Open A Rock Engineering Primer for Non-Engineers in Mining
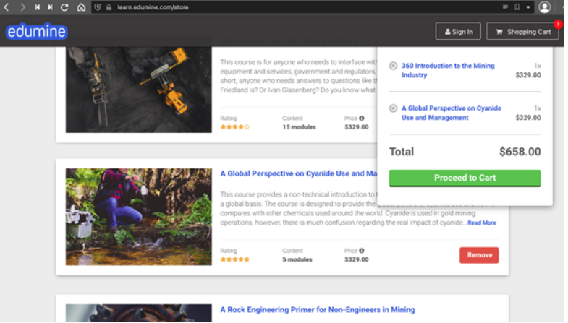The width and height of the screenshot is (568, 323). [318, 309]
